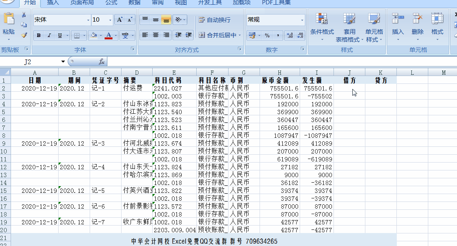The width and height of the screenshot is (457, 246).
Task: Align text to middle of cell
Action: click(x=156, y=20)
